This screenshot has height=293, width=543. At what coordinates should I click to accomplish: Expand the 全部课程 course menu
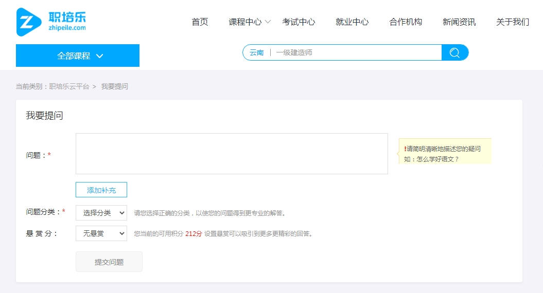[78, 56]
